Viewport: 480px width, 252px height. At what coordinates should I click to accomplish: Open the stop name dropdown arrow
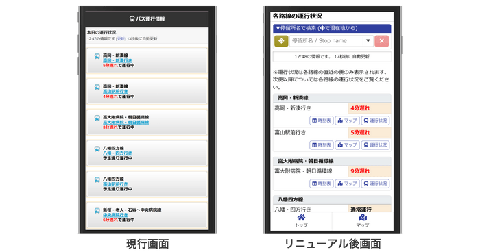[x=368, y=41]
